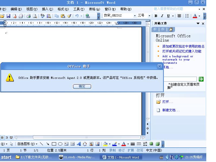Toggle 扩展 extend selection in status bar
Image resolution: width=216 pixels, height=162 pixels.
coord(131,150)
